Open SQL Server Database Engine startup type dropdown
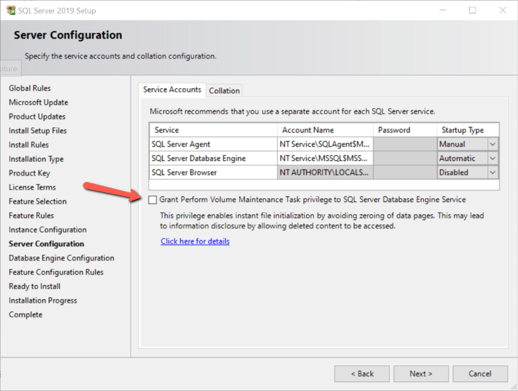Viewport: 518px width, 391px height. (x=492, y=158)
